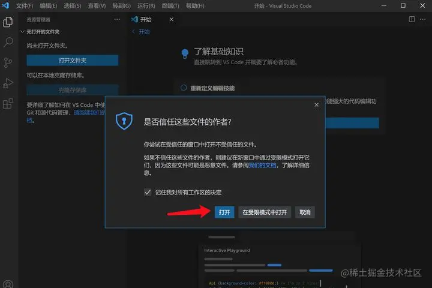
Task: Minimize the Visual Studio Code window
Action: tap(384, 5)
